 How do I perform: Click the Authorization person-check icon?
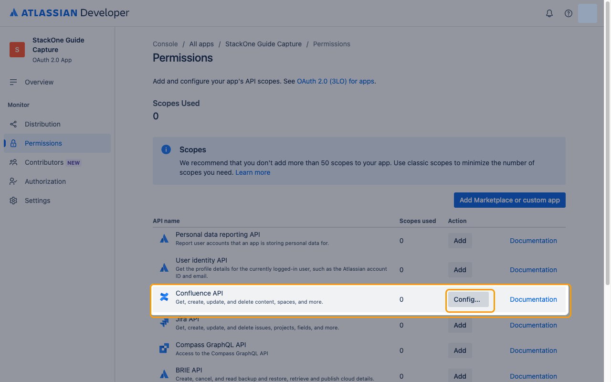click(x=13, y=181)
